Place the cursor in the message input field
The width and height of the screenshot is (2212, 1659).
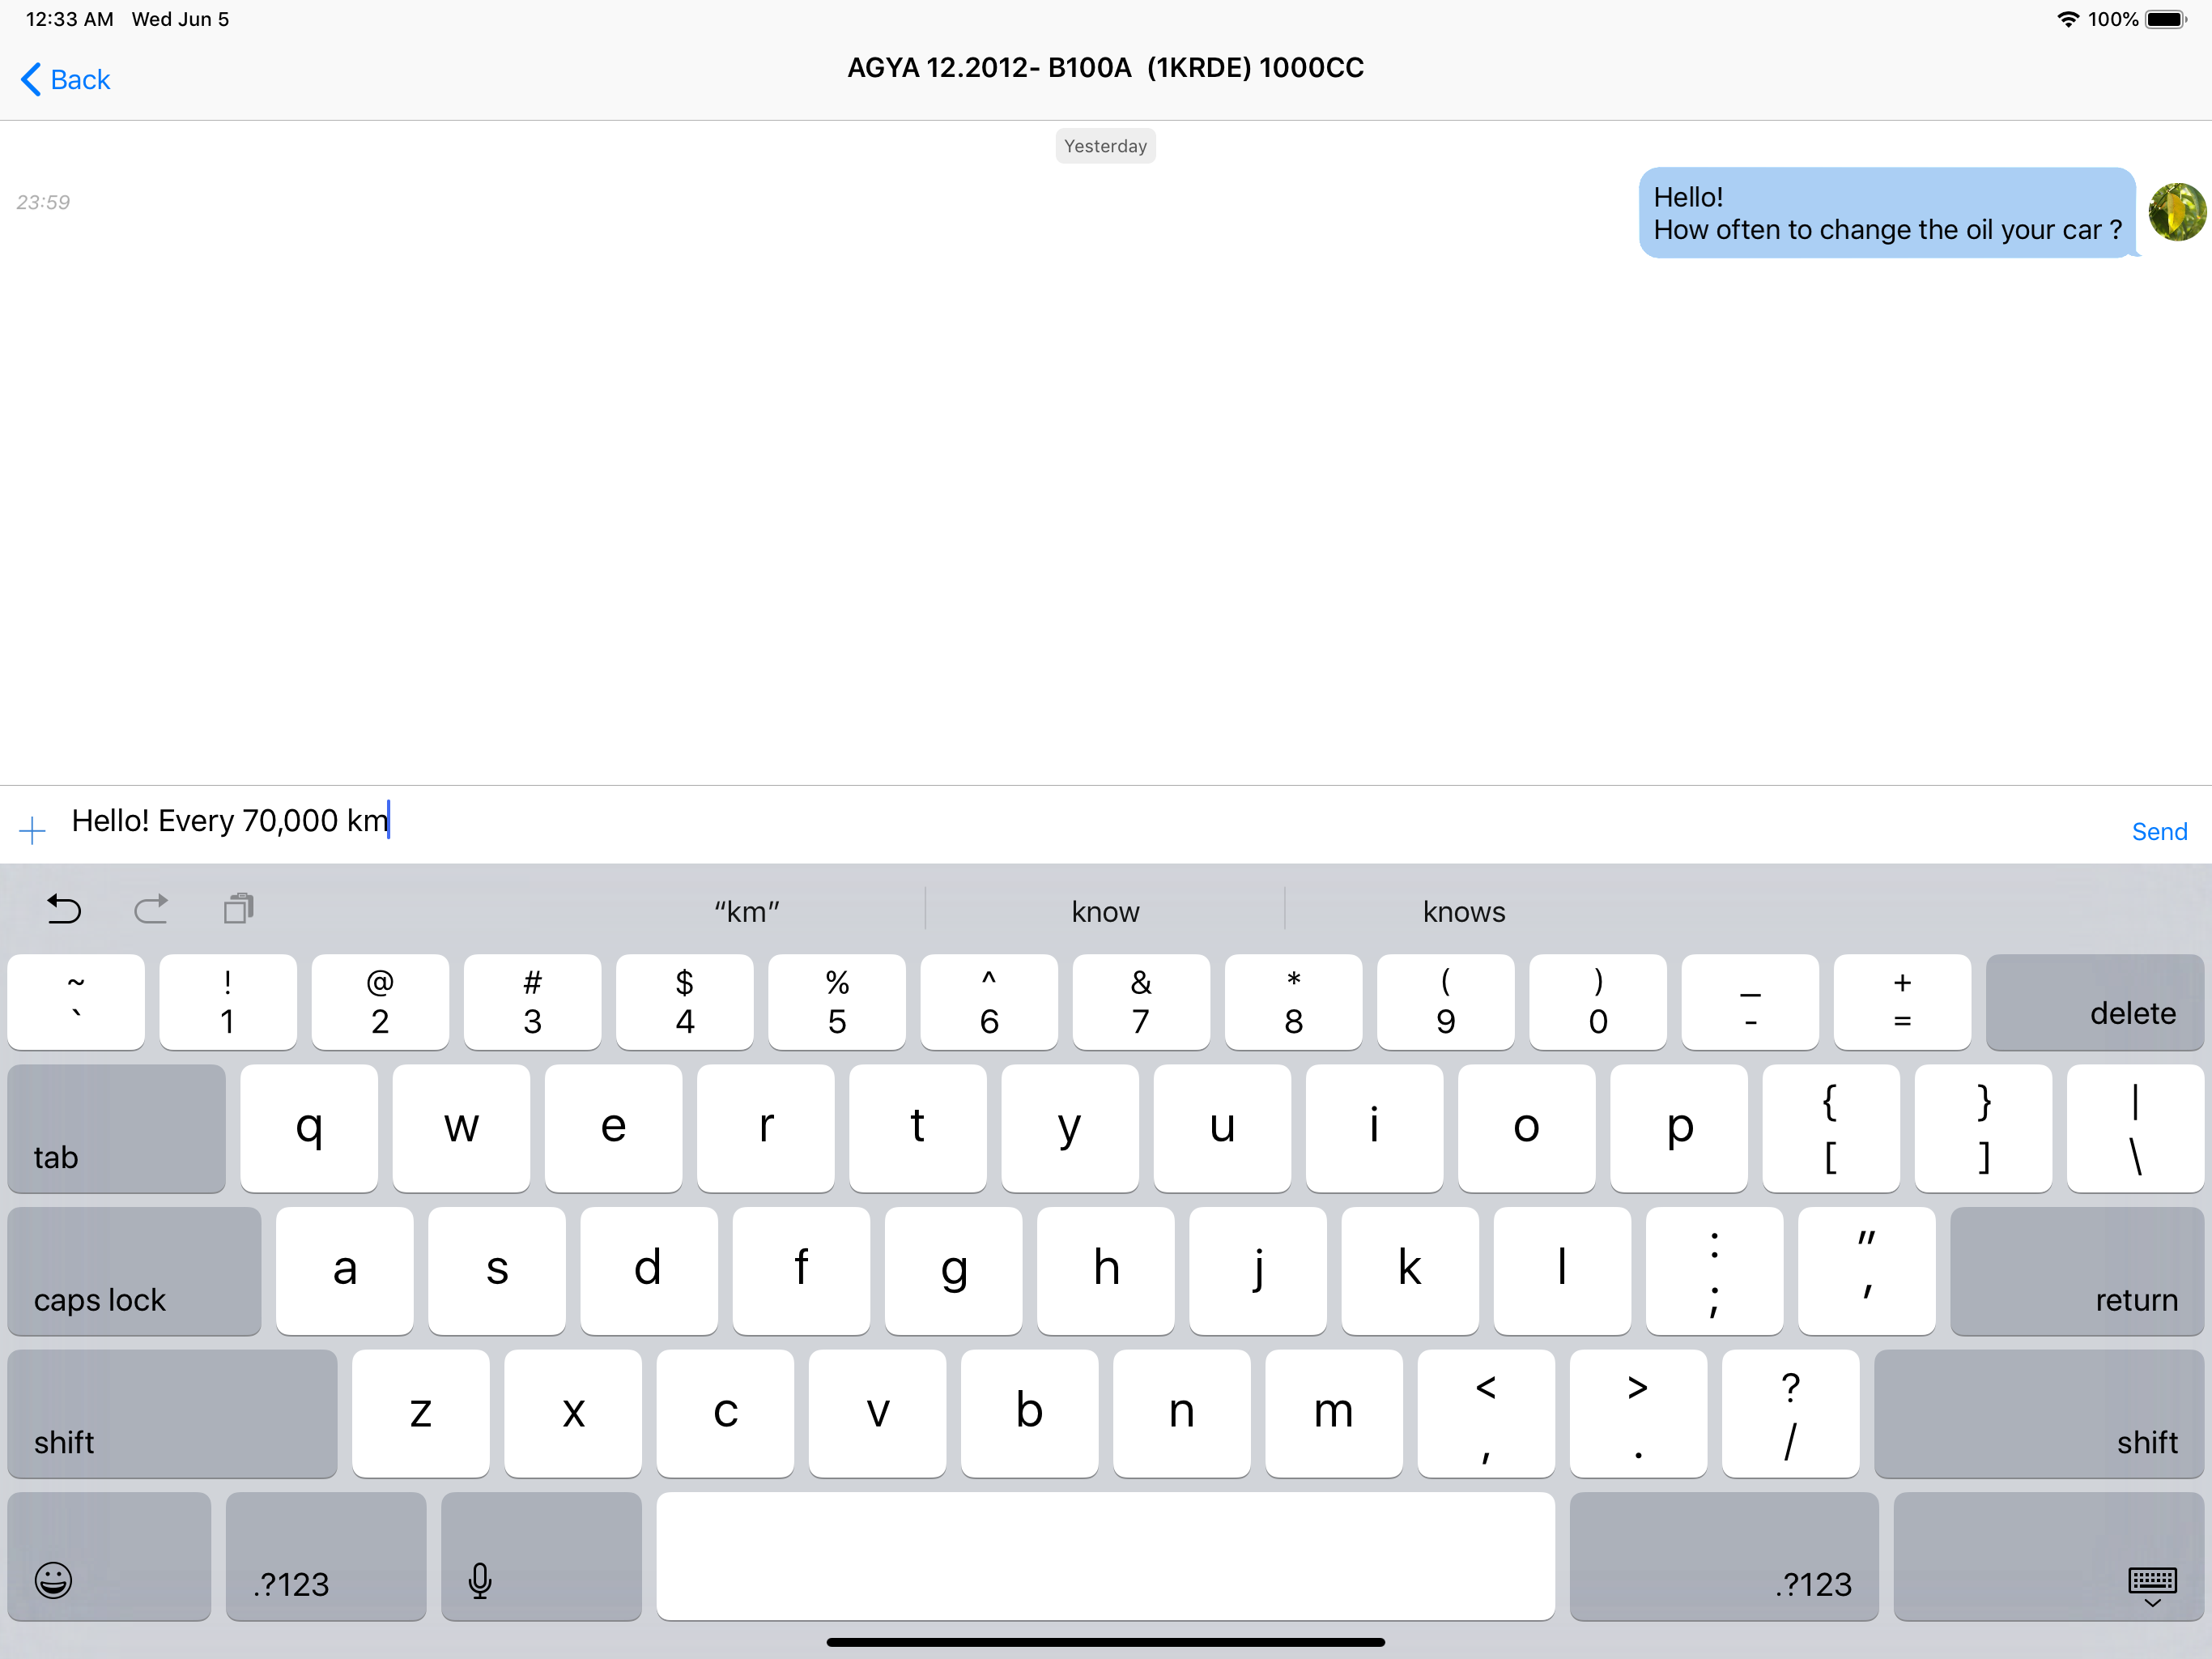pyautogui.click(x=1090, y=821)
